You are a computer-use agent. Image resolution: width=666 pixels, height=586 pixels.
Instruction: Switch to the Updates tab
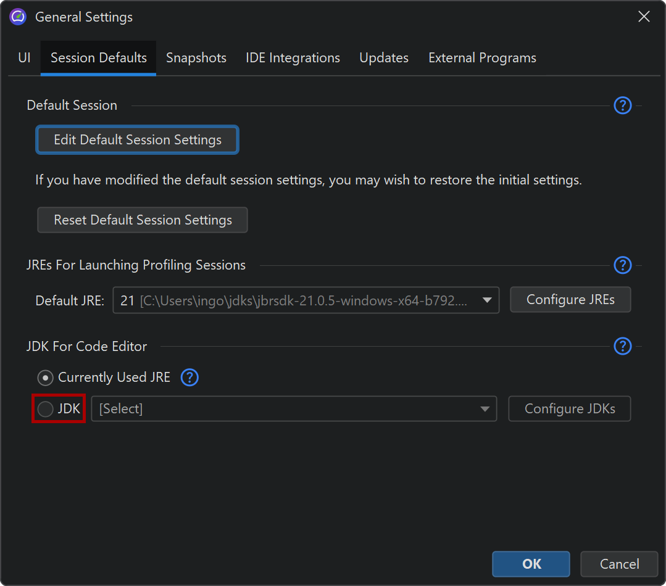384,58
